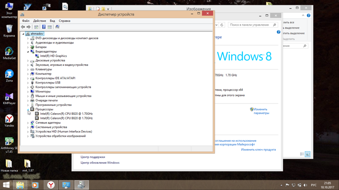Switch to details view in Изображения window
Image resolution: width=339 pixels, height=190 pixels.
pyautogui.click(x=302, y=154)
